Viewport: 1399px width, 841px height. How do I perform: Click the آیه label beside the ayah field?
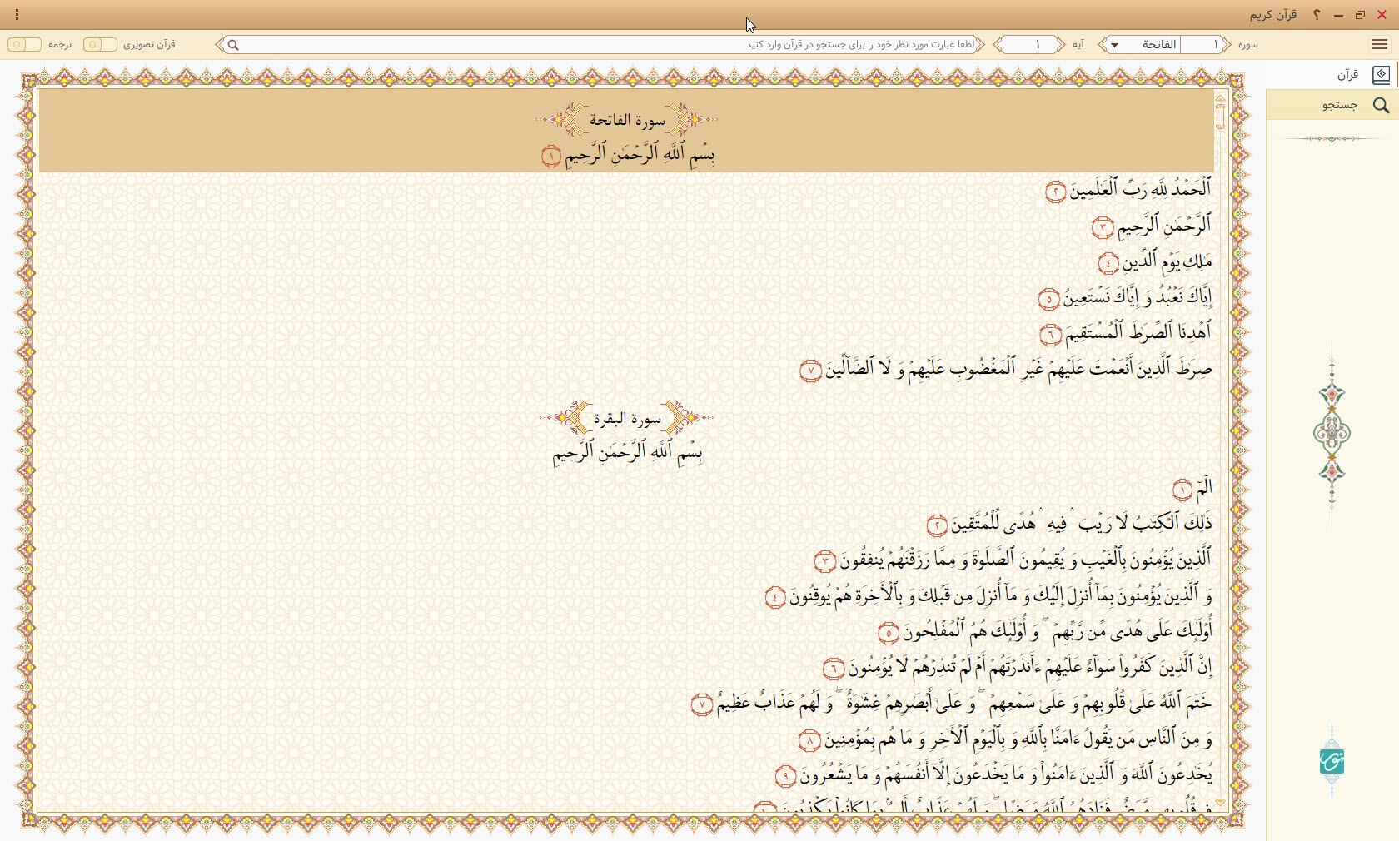coord(1078,45)
